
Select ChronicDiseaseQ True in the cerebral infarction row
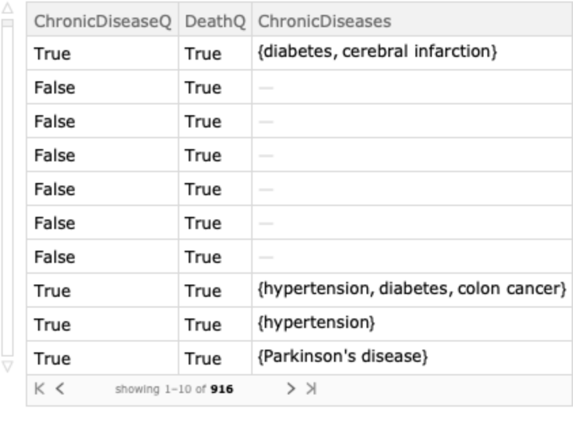pos(52,54)
